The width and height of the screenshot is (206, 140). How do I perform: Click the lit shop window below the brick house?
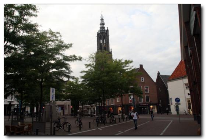[153, 109]
